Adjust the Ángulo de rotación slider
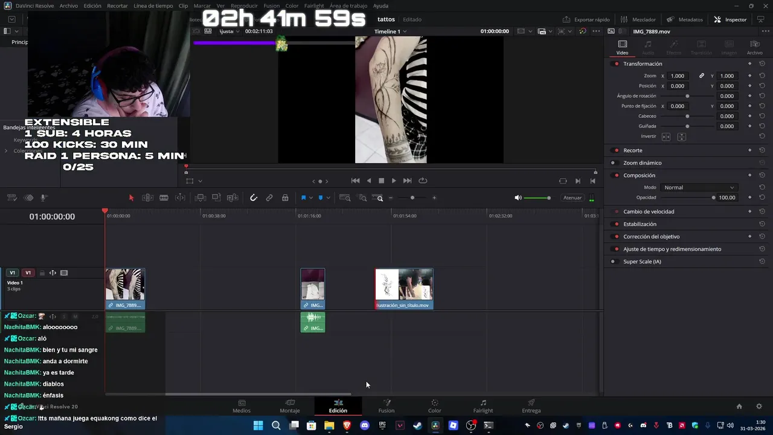 (687, 96)
